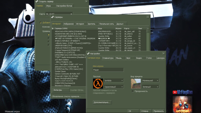The image size is (201, 113).
Task: Click Применить in the Настройки window
Action: 159,111
